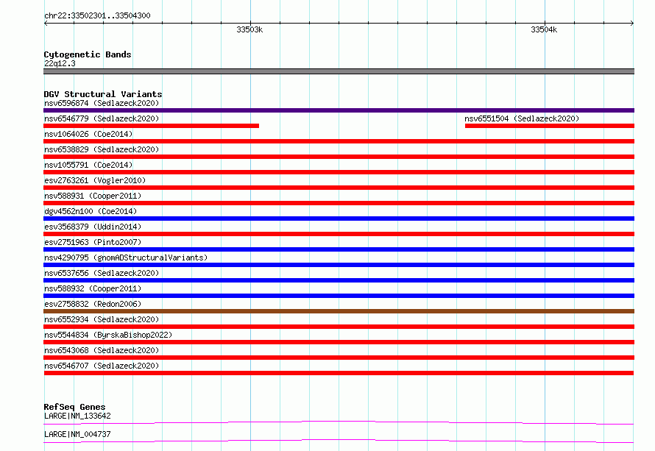Open the nsv6543068 (Sedlazeck2020) label

pos(102,350)
